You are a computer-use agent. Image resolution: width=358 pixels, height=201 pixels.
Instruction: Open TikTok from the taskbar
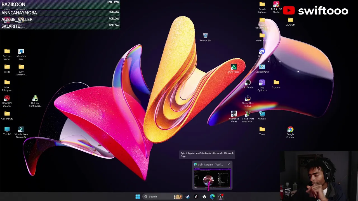[196, 197]
